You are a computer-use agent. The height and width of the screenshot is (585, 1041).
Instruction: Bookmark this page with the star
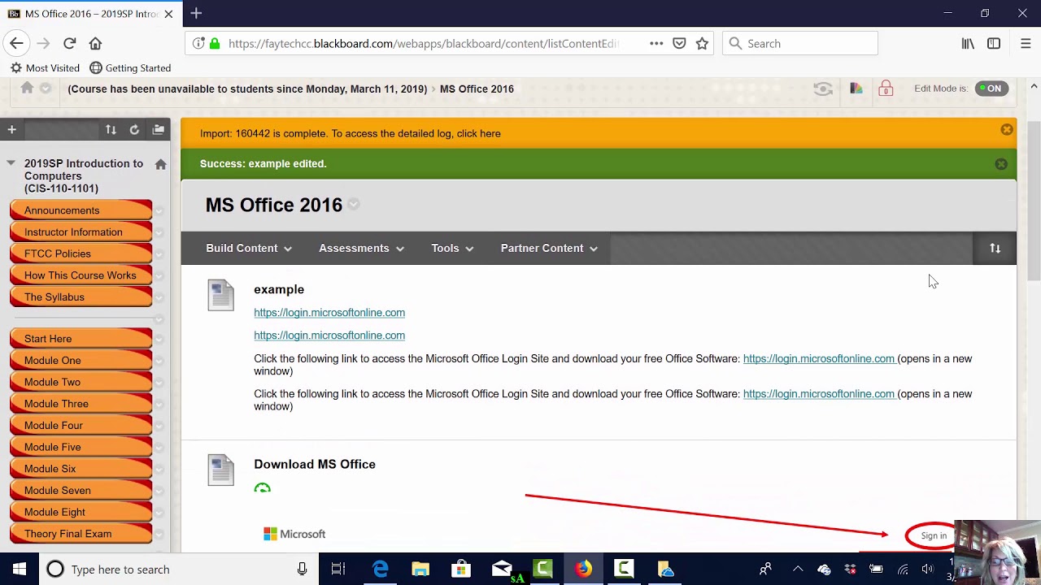click(702, 43)
